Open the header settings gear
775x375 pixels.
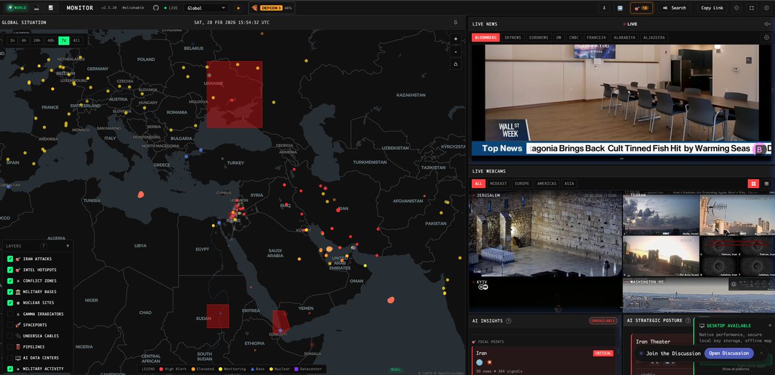pos(767,8)
